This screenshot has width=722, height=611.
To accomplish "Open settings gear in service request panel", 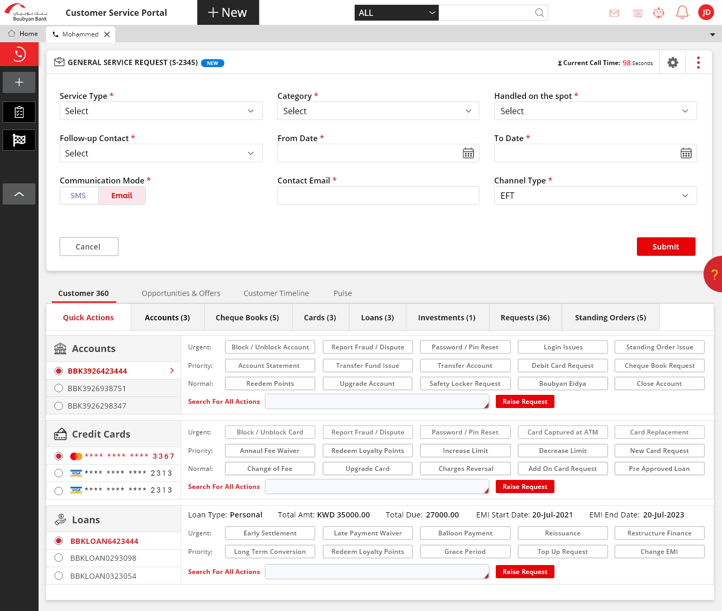I will tap(672, 63).
